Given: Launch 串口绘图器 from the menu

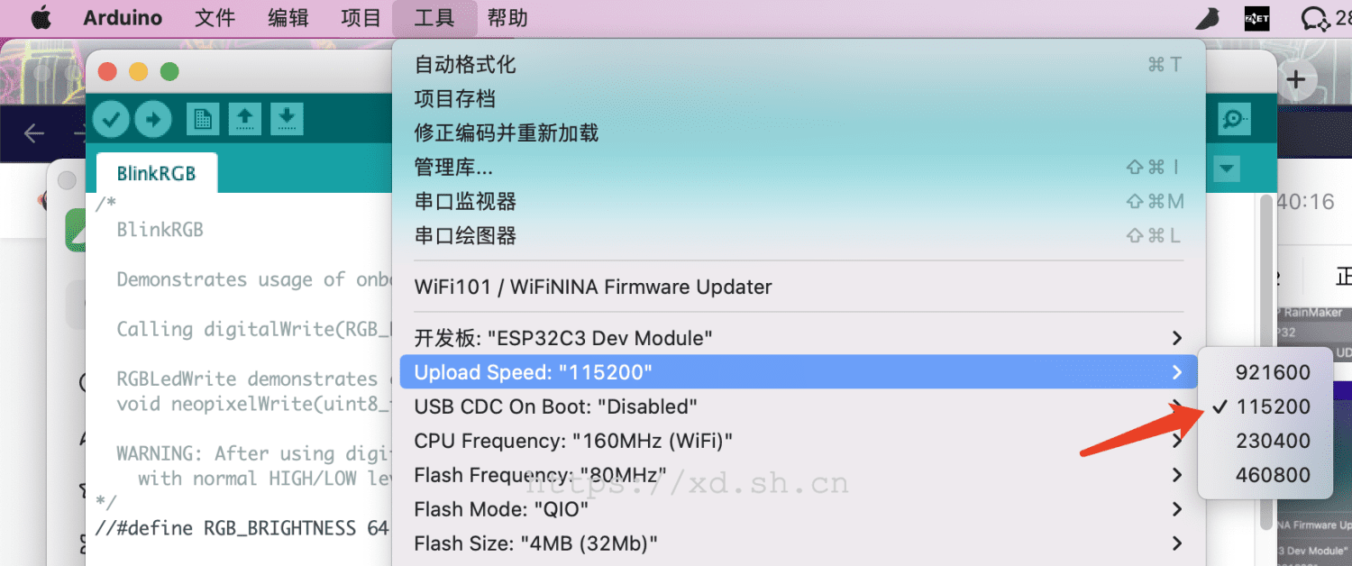Looking at the screenshot, I should coord(799,236).
